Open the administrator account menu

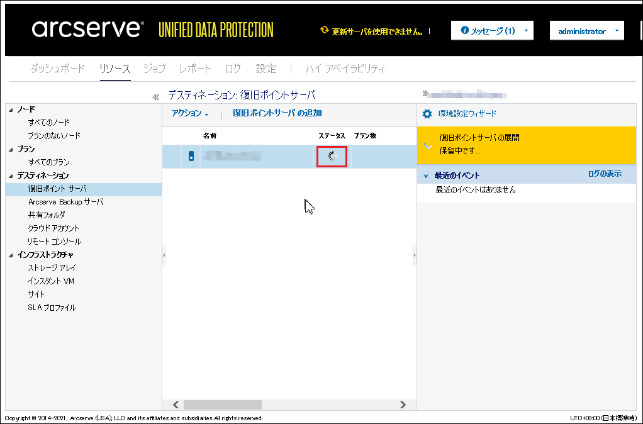point(587,31)
